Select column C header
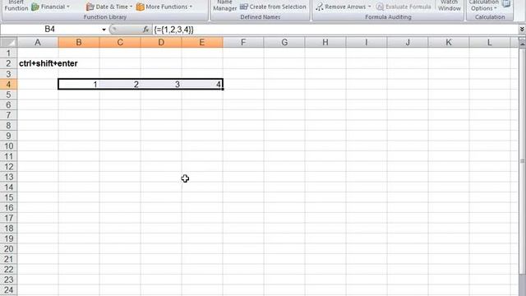The width and height of the screenshot is (526, 296). coord(120,42)
